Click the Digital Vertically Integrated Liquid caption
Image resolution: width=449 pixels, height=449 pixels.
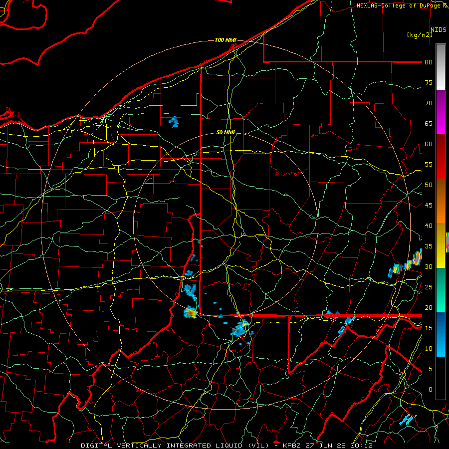(x=226, y=446)
